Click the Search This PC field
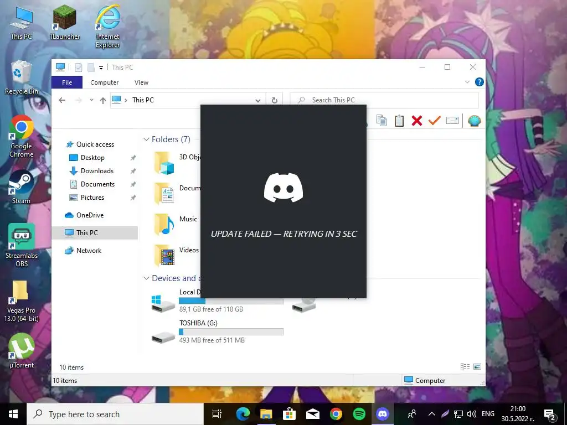Screen dimensions: 567x425 [x=384, y=100]
